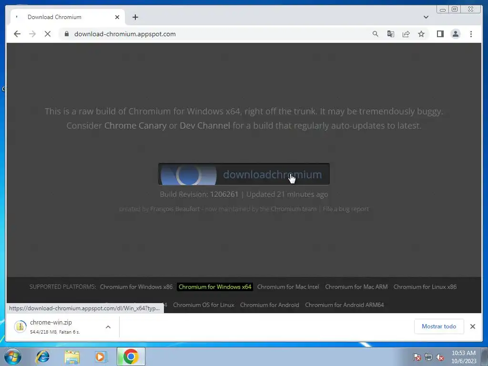Open the translate page icon

click(391, 34)
